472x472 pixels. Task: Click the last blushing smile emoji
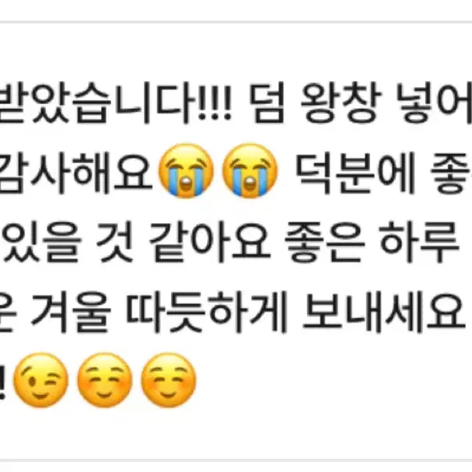click(169, 380)
